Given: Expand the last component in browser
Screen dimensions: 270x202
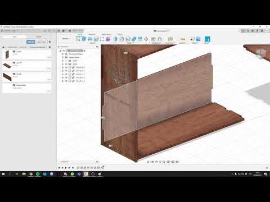Looking at the screenshot, I should [x=63, y=81].
